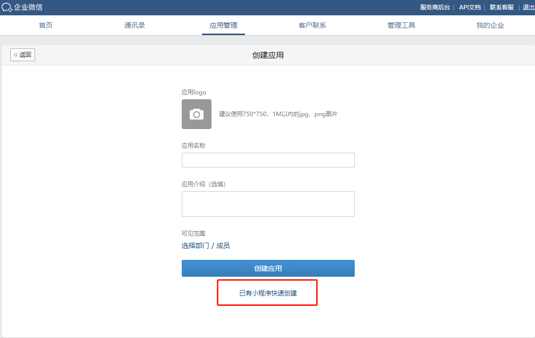Open the 我的企业 tab
This screenshot has height=338, width=535.
tap(490, 25)
